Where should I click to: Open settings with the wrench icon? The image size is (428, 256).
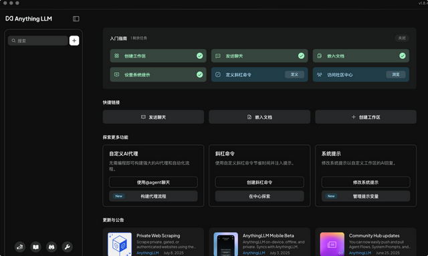coord(67,247)
